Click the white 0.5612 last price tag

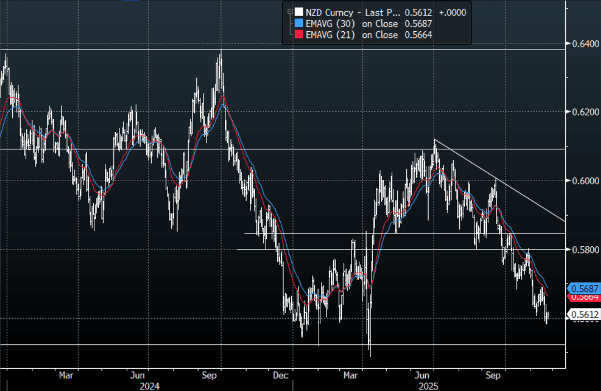tap(584, 315)
